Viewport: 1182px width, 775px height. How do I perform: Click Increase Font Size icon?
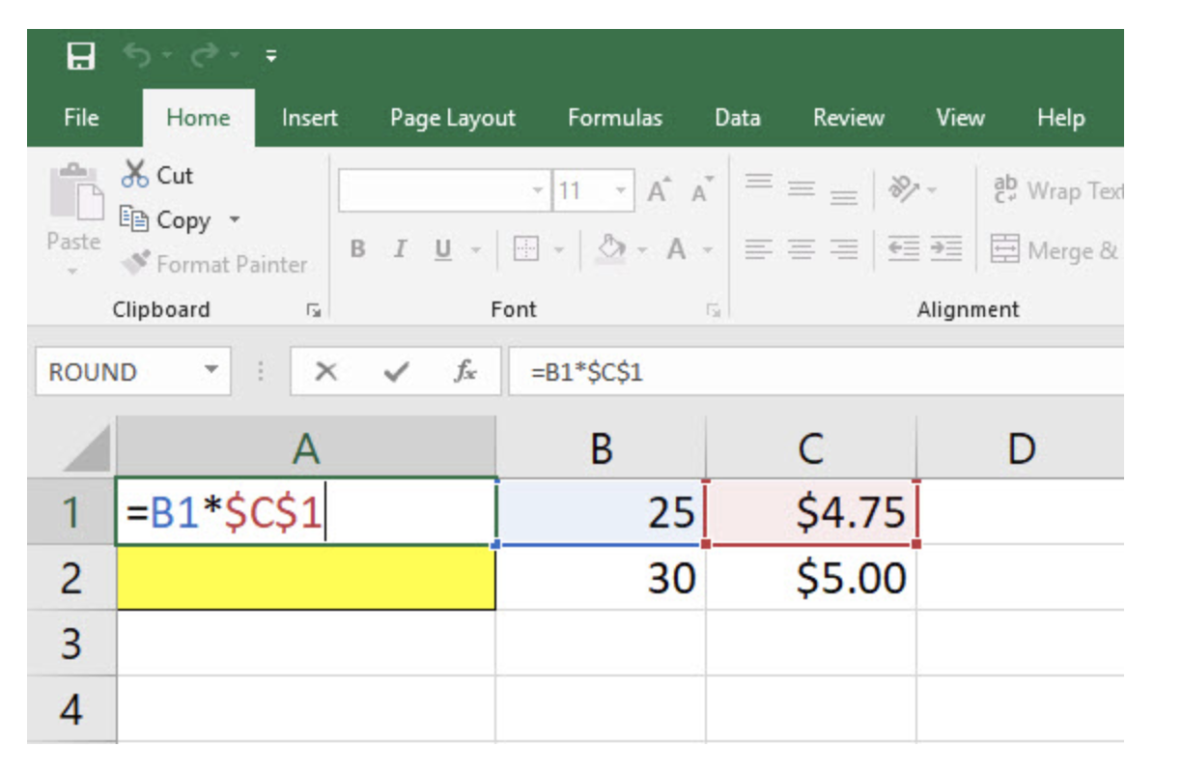point(660,191)
